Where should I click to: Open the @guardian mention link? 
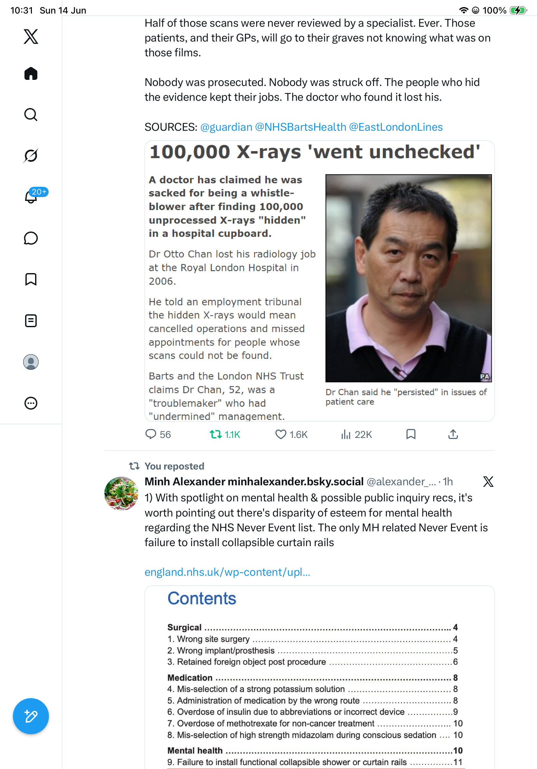coord(226,127)
